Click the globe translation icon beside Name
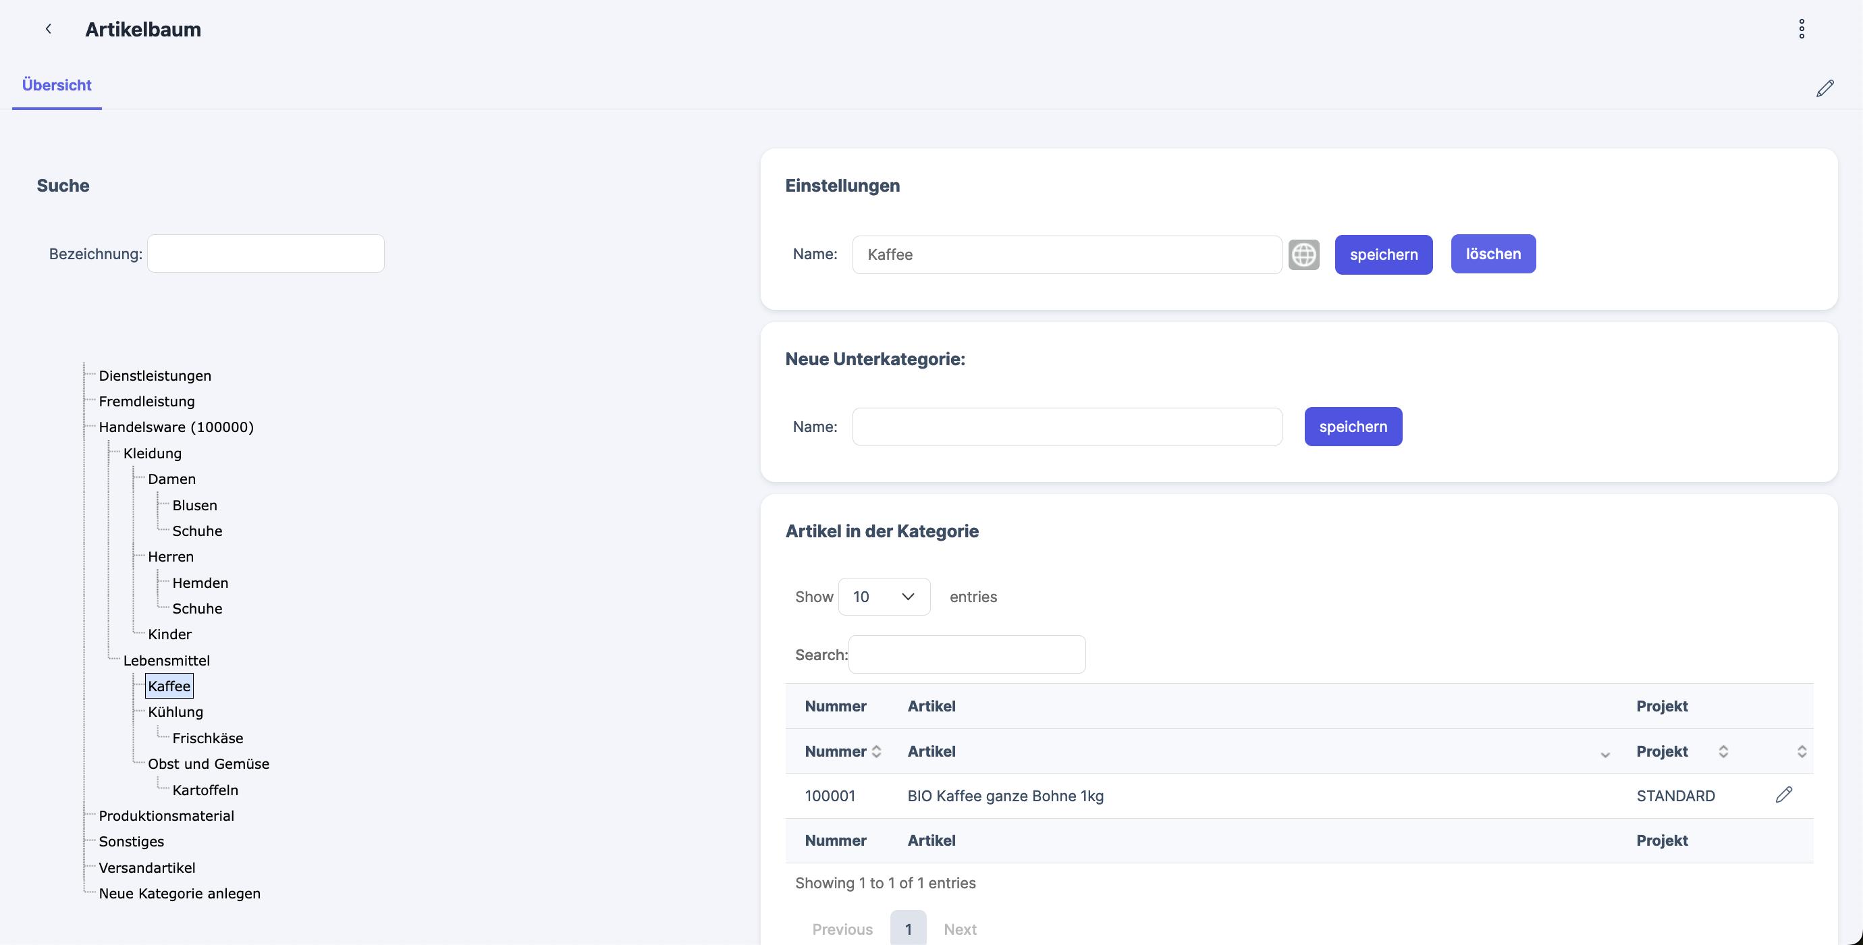The image size is (1863, 945). coord(1303,254)
